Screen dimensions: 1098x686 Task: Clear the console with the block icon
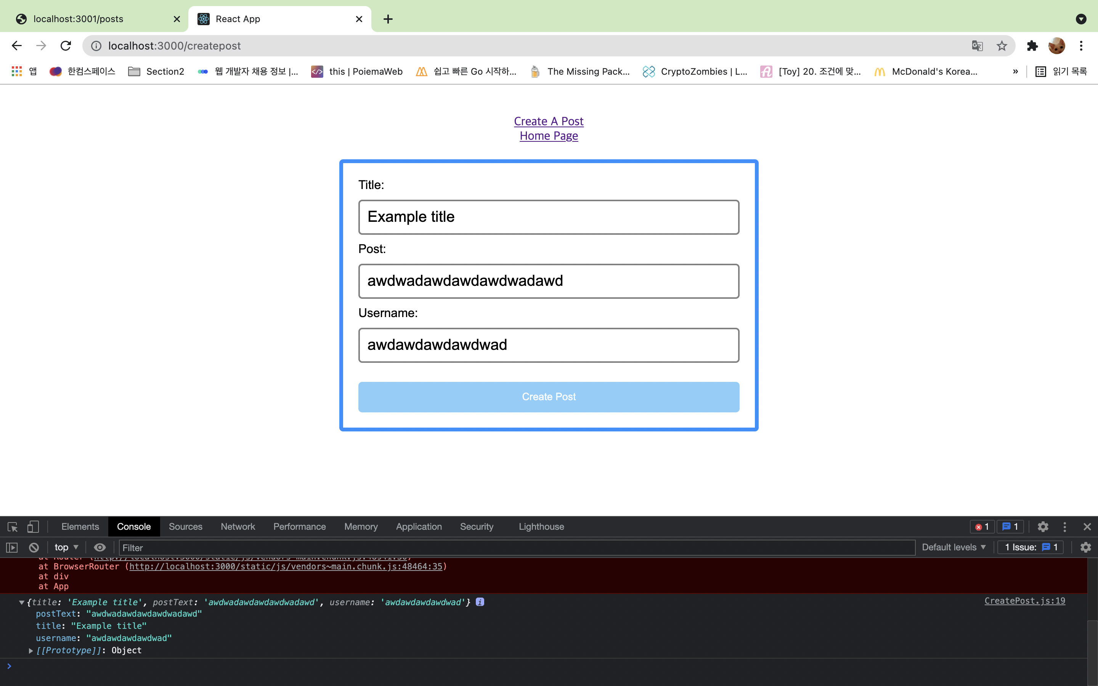[x=34, y=548]
